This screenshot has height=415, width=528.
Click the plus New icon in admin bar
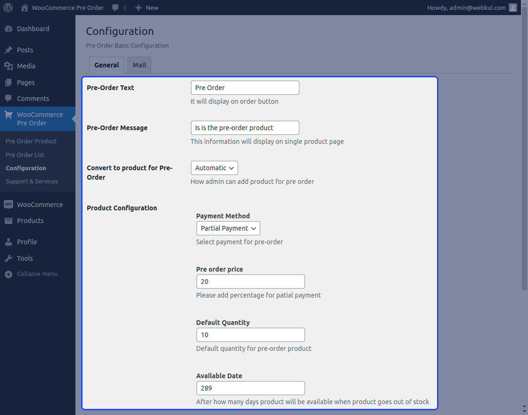click(139, 8)
